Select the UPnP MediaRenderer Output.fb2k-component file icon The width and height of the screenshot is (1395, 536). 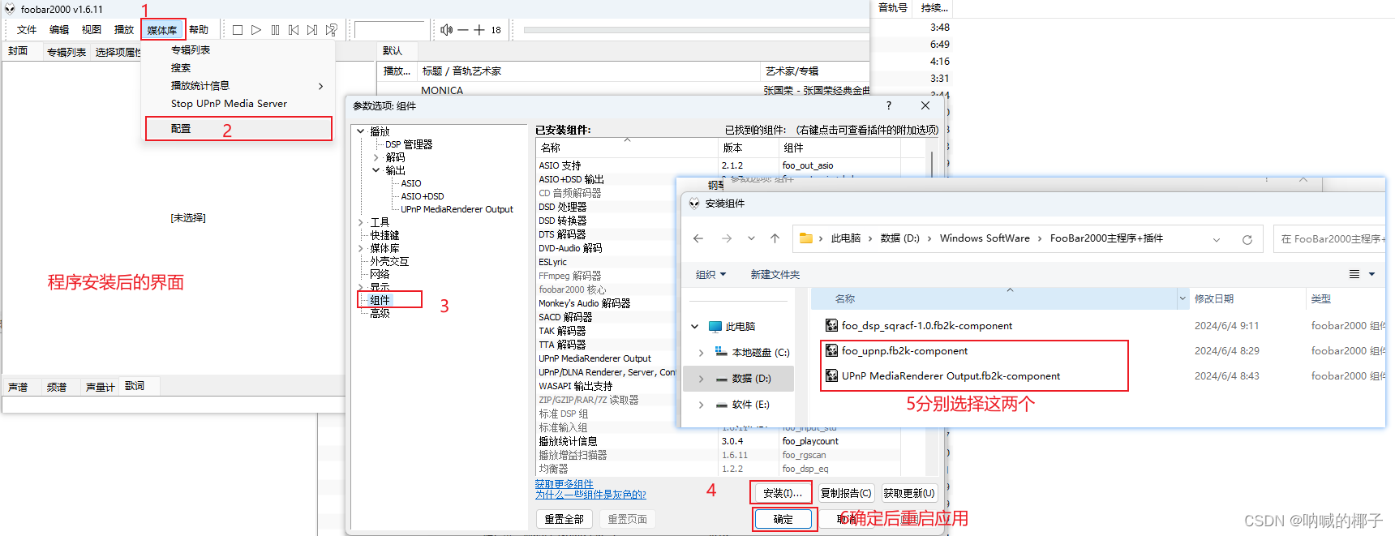point(831,375)
